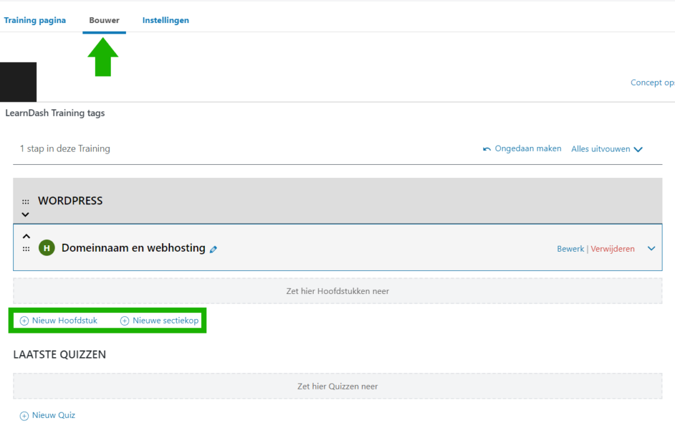Click the undo arrow icon beside Ongedaan maken
The image size is (675, 431).
click(487, 149)
